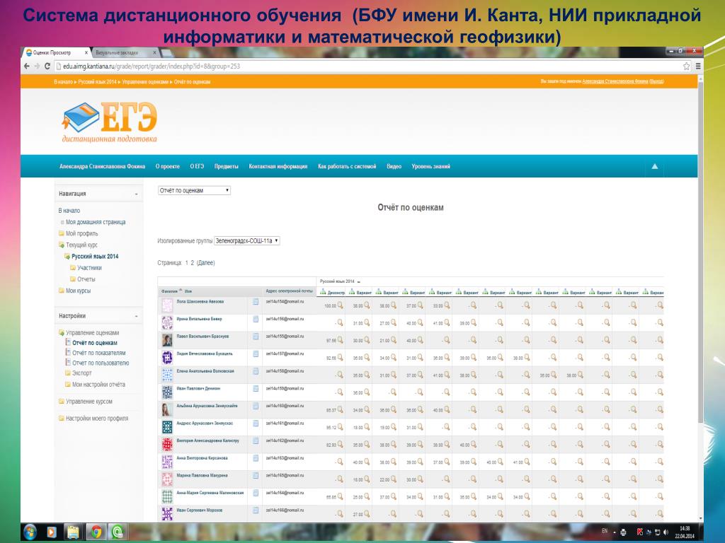Open the magnifier next to grade 97.56
Screen dimensions: 725x543
[x=341, y=340]
